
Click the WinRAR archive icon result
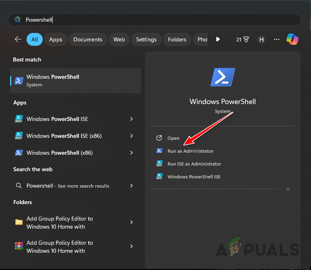[x=19, y=246]
